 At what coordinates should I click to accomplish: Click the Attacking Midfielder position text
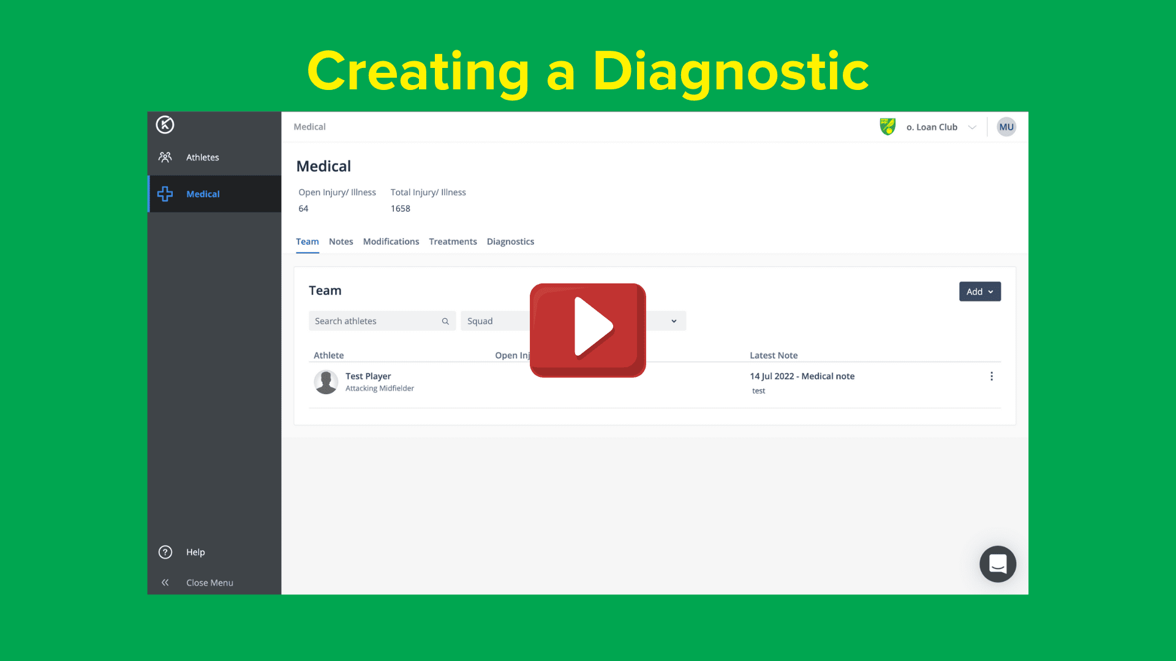(x=380, y=388)
